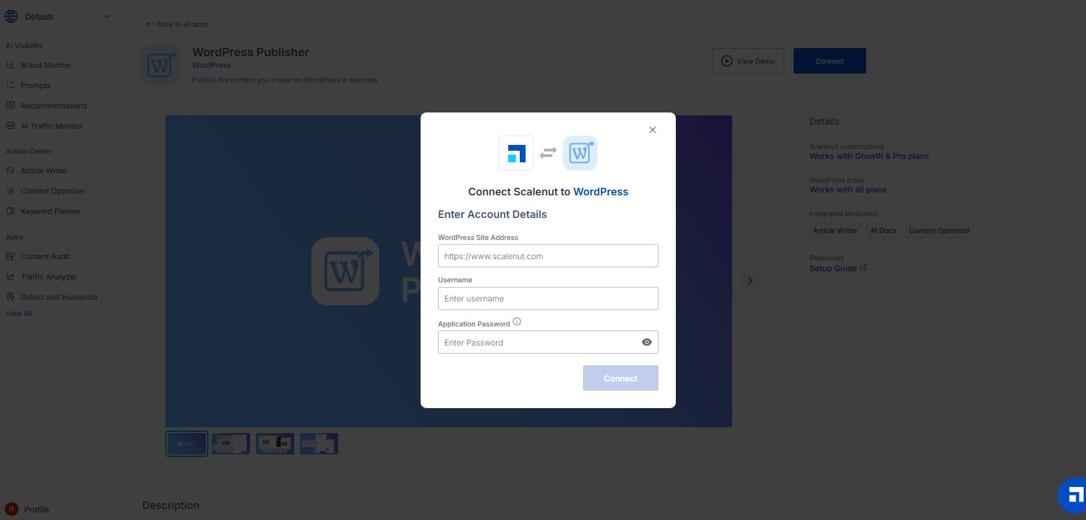Click the Scalenut chat widget icon
Image resolution: width=1086 pixels, height=520 pixels.
pyautogui.click(x=1074, y=496)
